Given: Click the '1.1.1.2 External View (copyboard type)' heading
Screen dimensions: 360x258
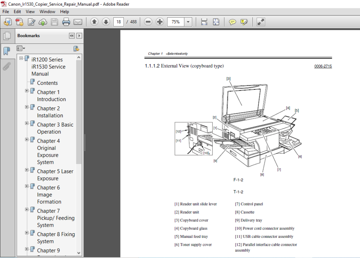Looking at the screenshot, I should click(x=184, y=66).
